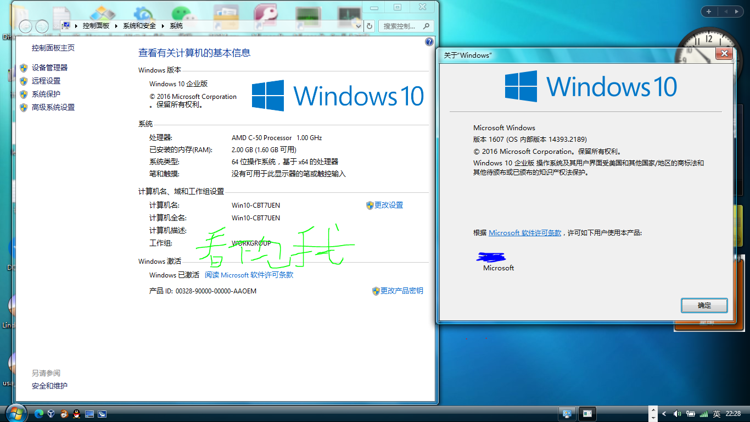Click the Forward navigation arrow
750x422 pixels.
click(42, 26)
